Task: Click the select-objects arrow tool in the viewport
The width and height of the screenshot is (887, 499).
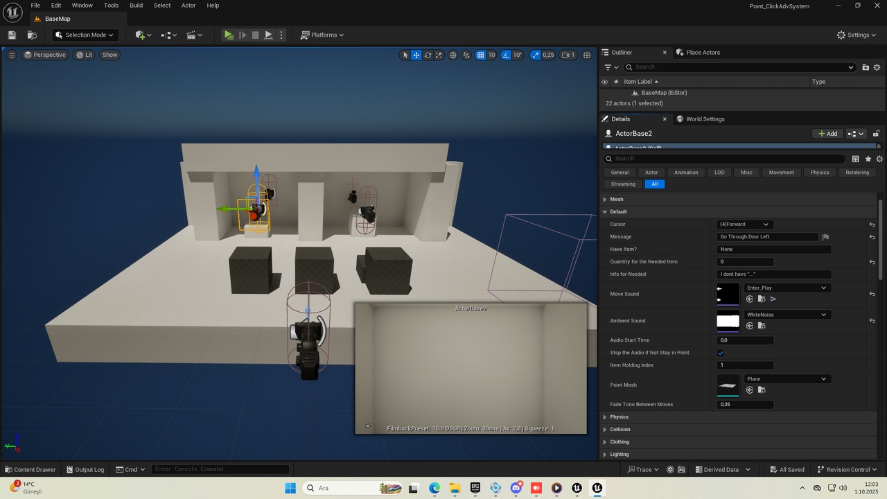Action: [x=405, y=55]
